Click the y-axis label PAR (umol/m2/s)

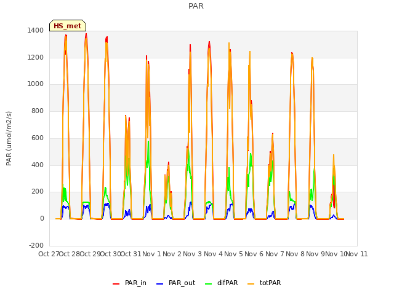coord(9,138)
